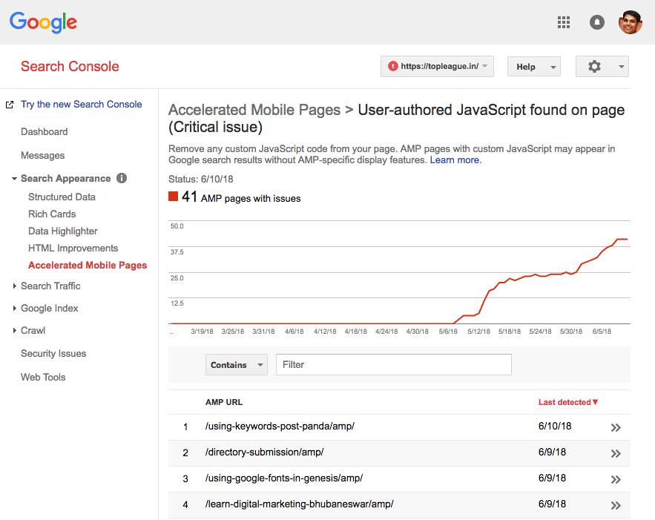
Task: Open details arrow for /directory-submission/amp/ row
Action: coord(616,453)
